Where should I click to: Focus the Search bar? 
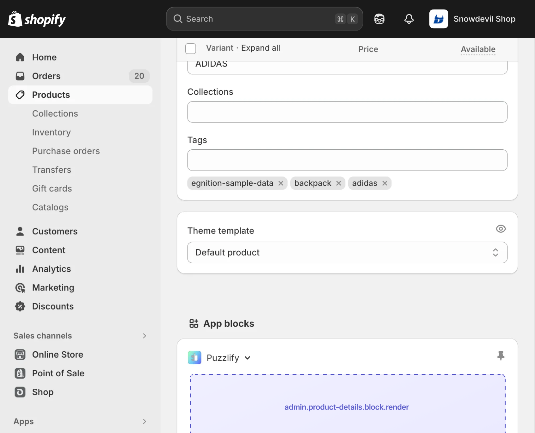[264, 19]
